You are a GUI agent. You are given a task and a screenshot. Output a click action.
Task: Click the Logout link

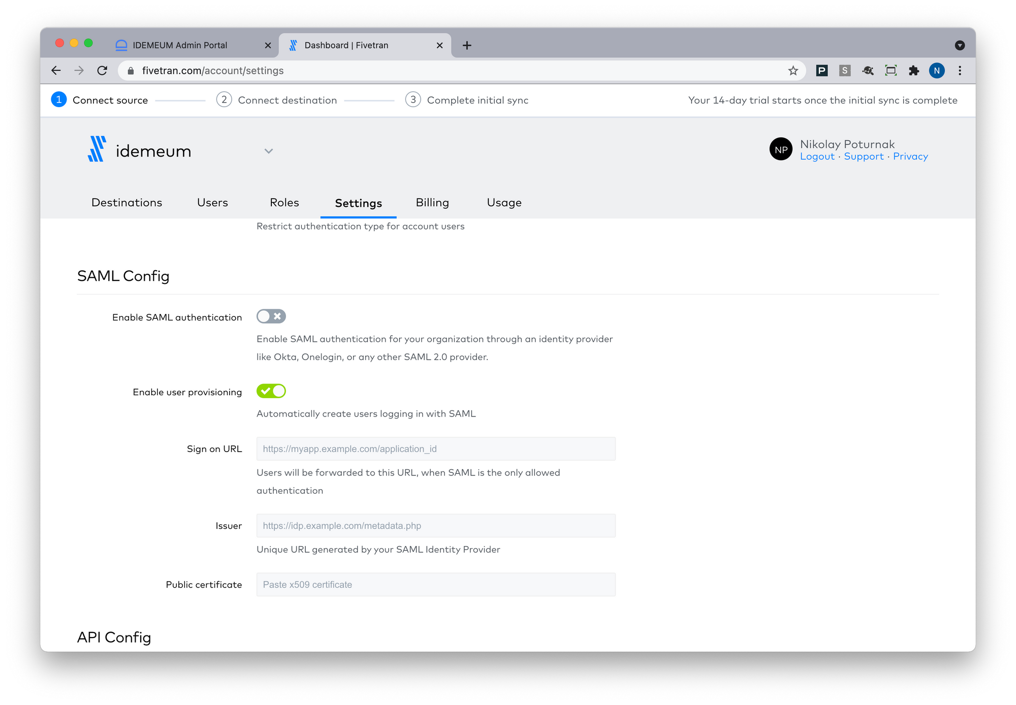tap(817, 156)
